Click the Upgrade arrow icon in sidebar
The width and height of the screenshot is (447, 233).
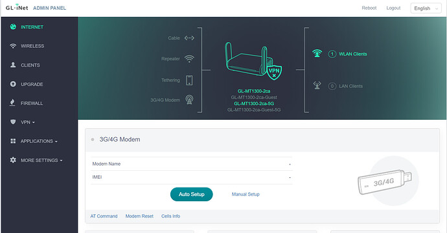pyautogui.click(x=13, y=84)
